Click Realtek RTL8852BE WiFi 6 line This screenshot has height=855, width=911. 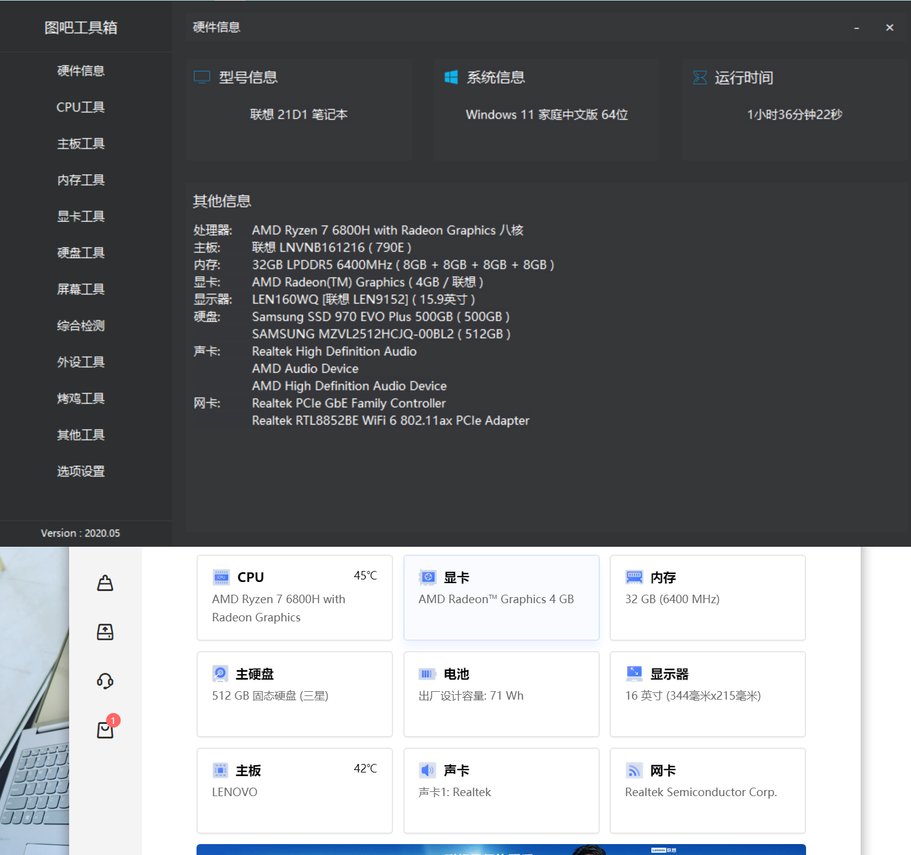coord(391,421)
